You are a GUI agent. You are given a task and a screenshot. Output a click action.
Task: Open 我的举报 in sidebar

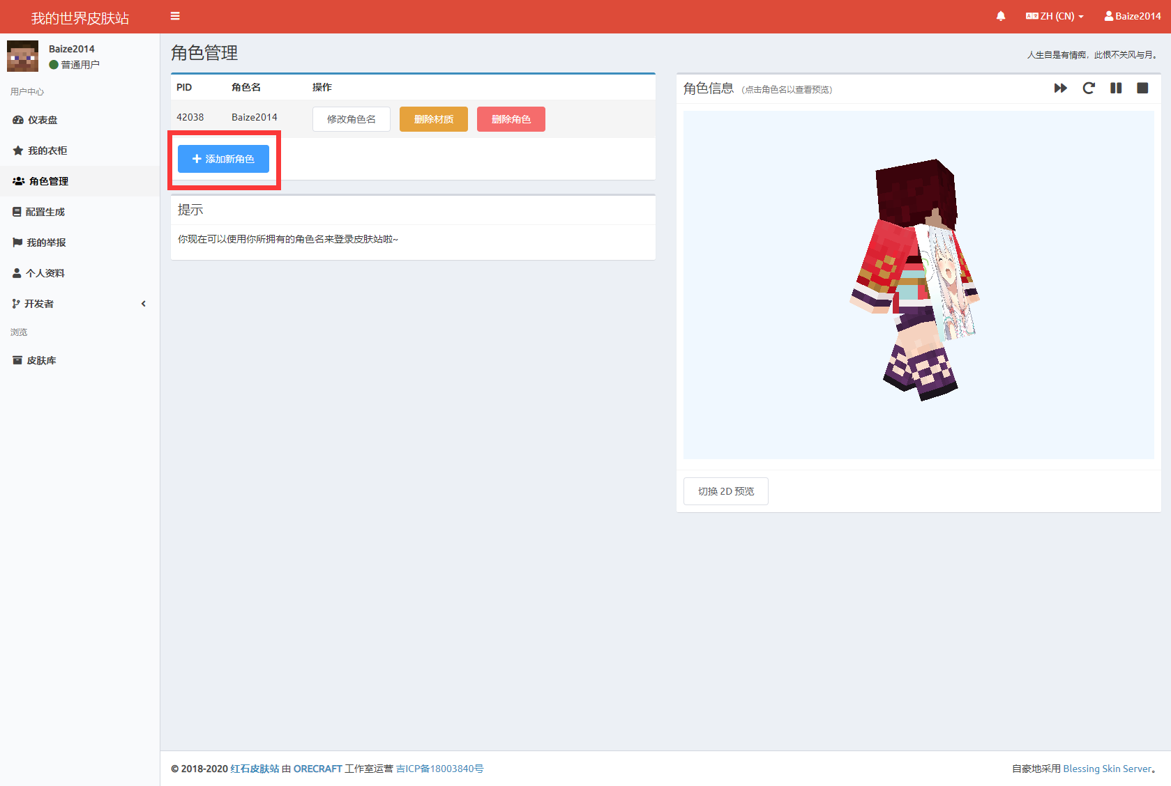tap(80, 242)
